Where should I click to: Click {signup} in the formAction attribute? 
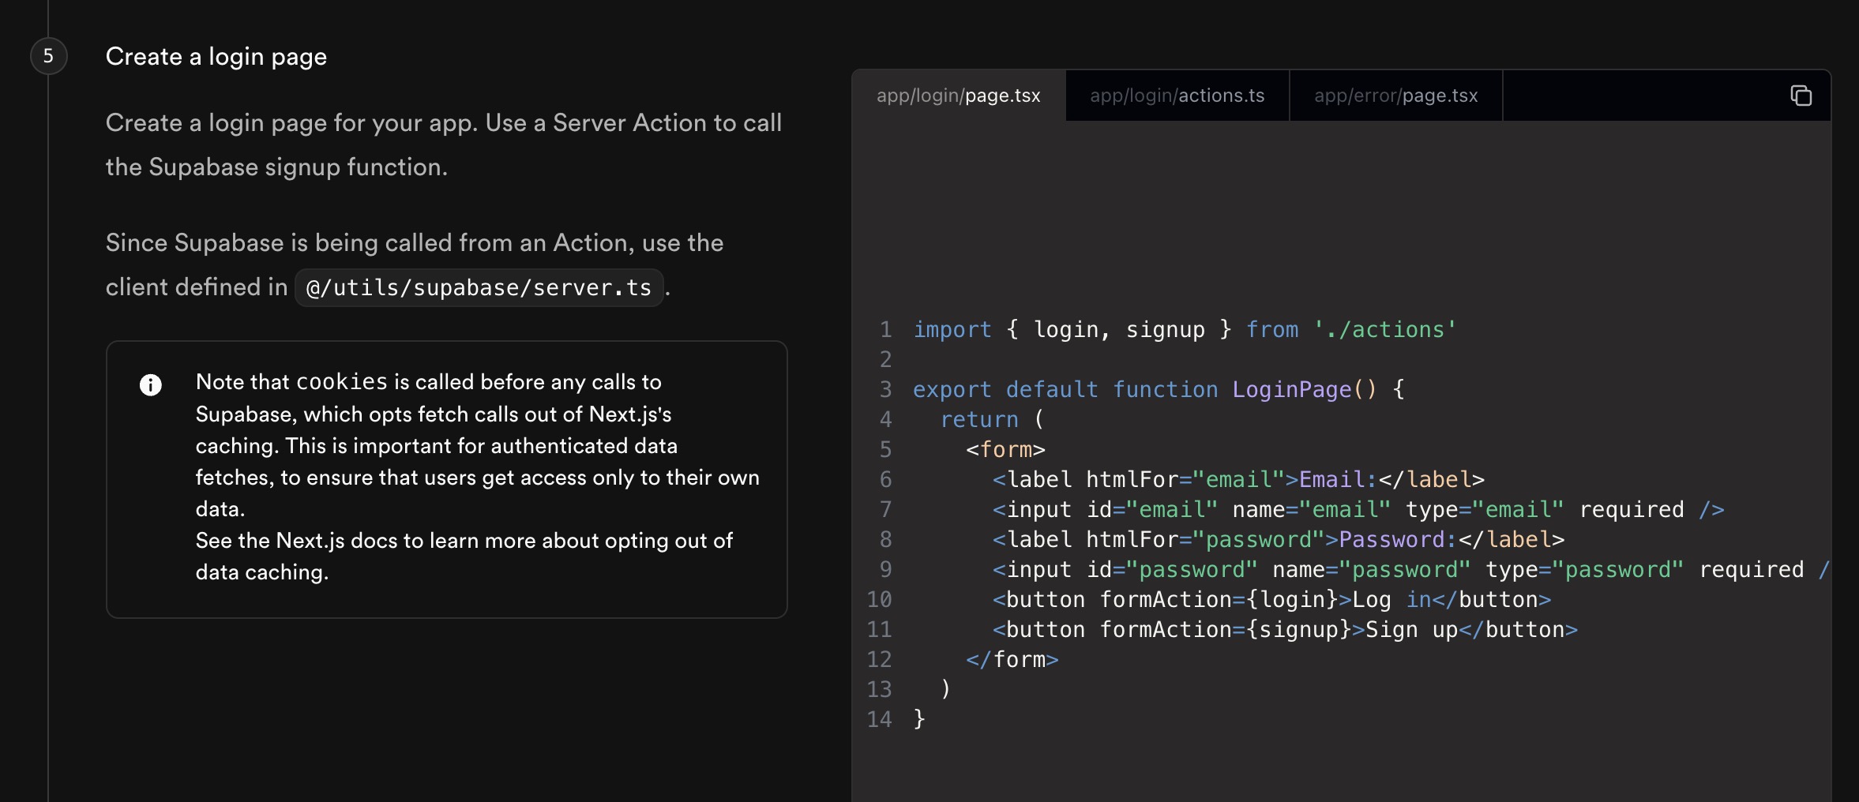click(x=1298, y=629)
